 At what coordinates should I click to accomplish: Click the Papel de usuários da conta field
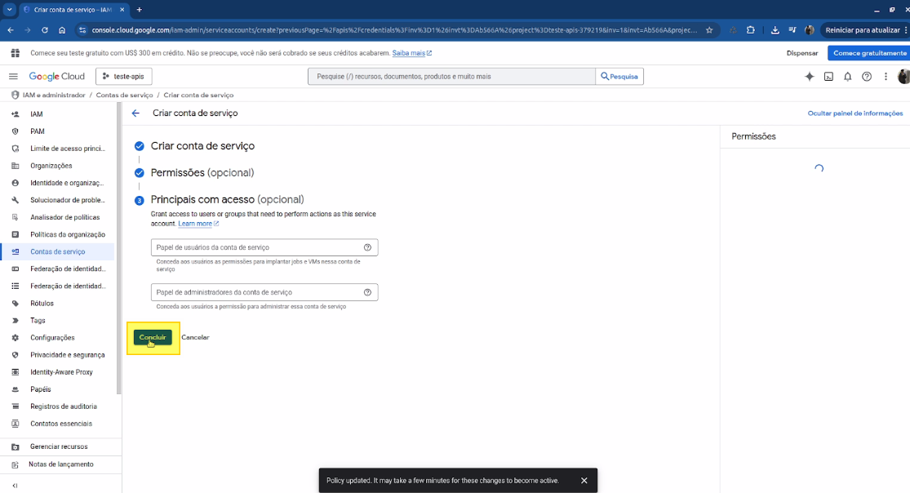pos(264,247)
